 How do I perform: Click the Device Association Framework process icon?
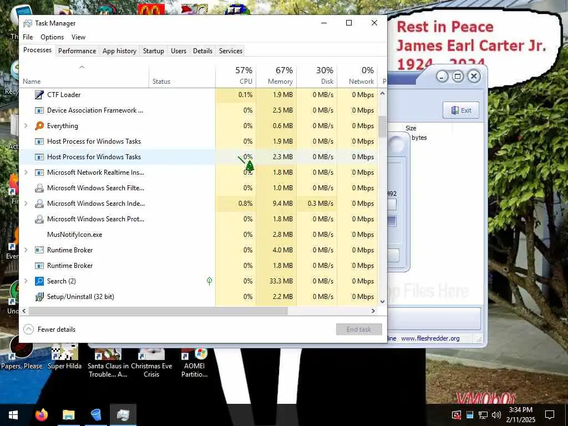click(39, 110)
